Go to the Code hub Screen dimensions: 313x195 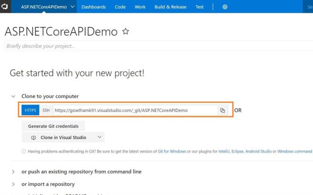[120, 7]
